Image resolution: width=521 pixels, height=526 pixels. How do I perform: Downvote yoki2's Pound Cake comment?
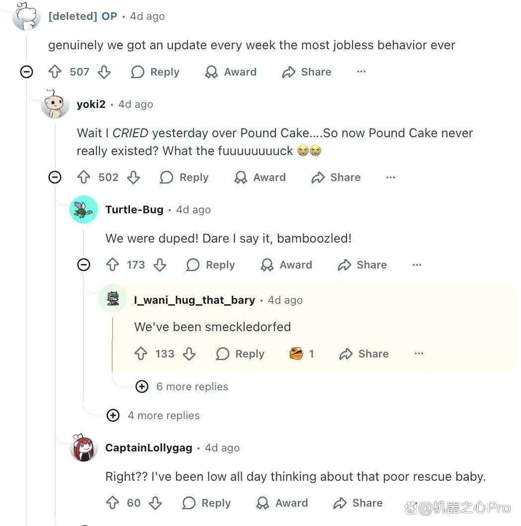(x=134, y=177)
